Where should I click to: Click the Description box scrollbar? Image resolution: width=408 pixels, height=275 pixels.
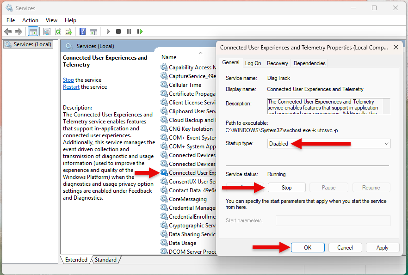pyautogui.click(x=387, y=106)
